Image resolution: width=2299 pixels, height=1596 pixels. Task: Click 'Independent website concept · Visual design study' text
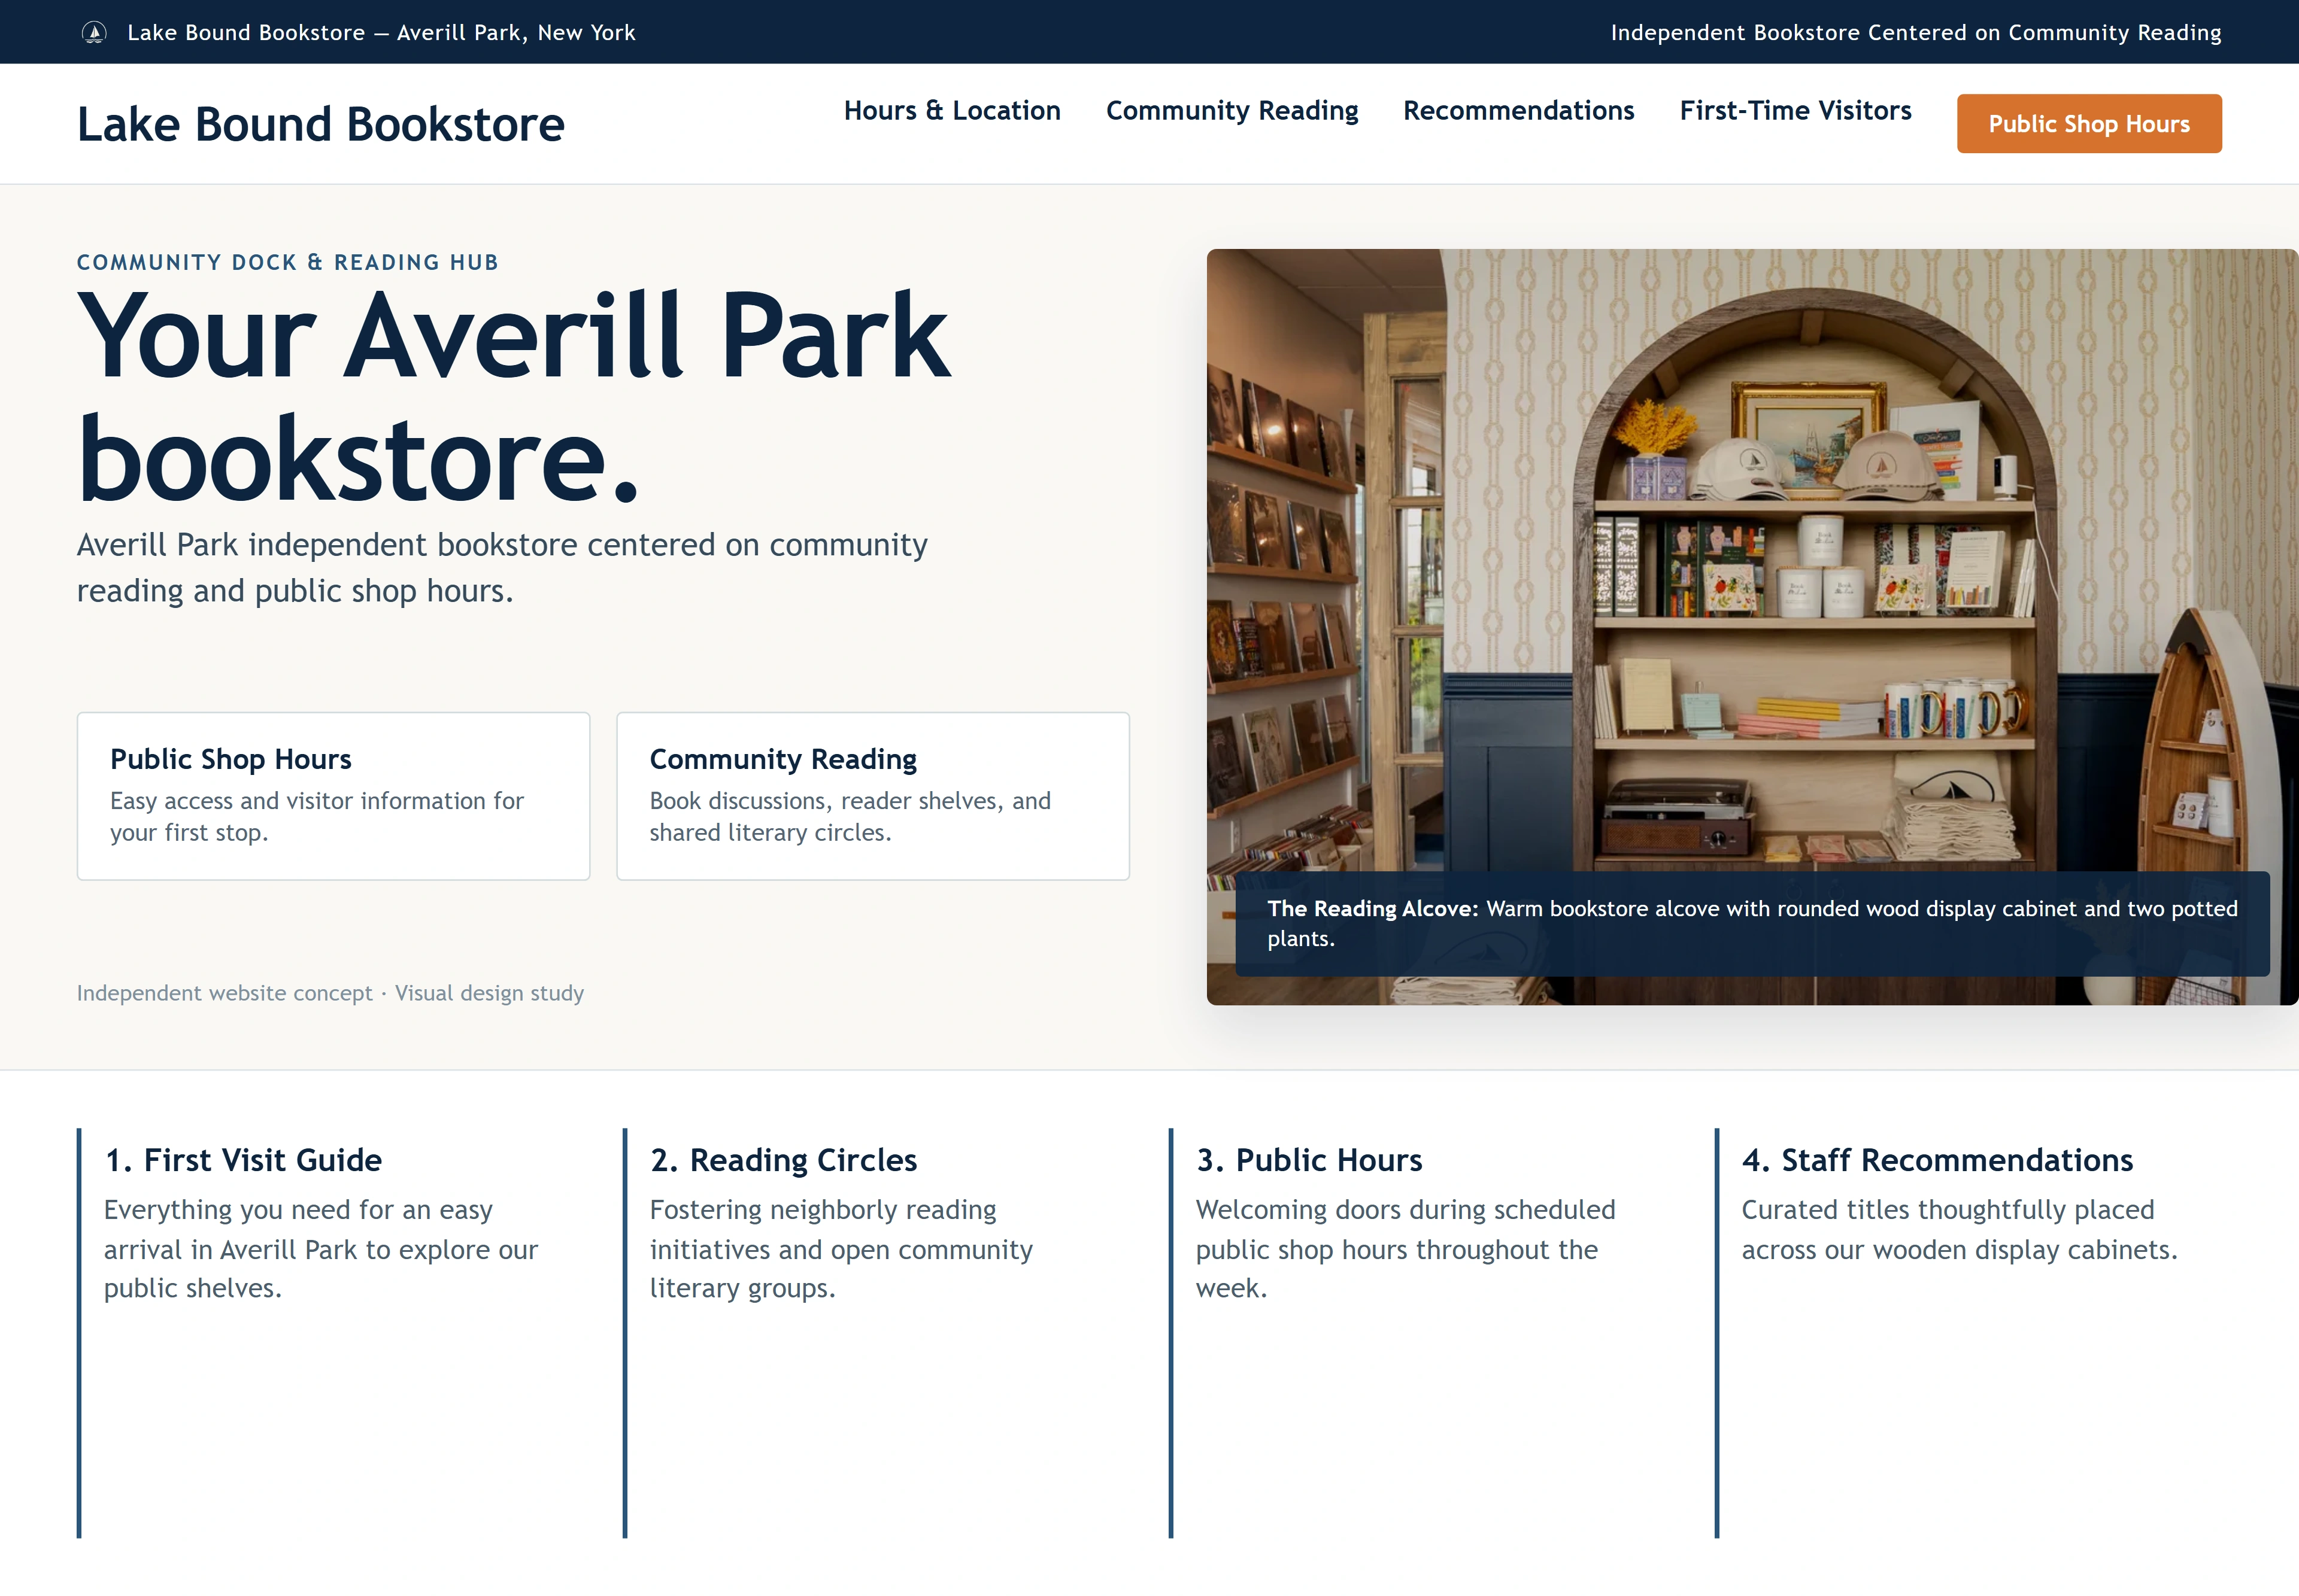pyautogui.click(x=330, y=993)
